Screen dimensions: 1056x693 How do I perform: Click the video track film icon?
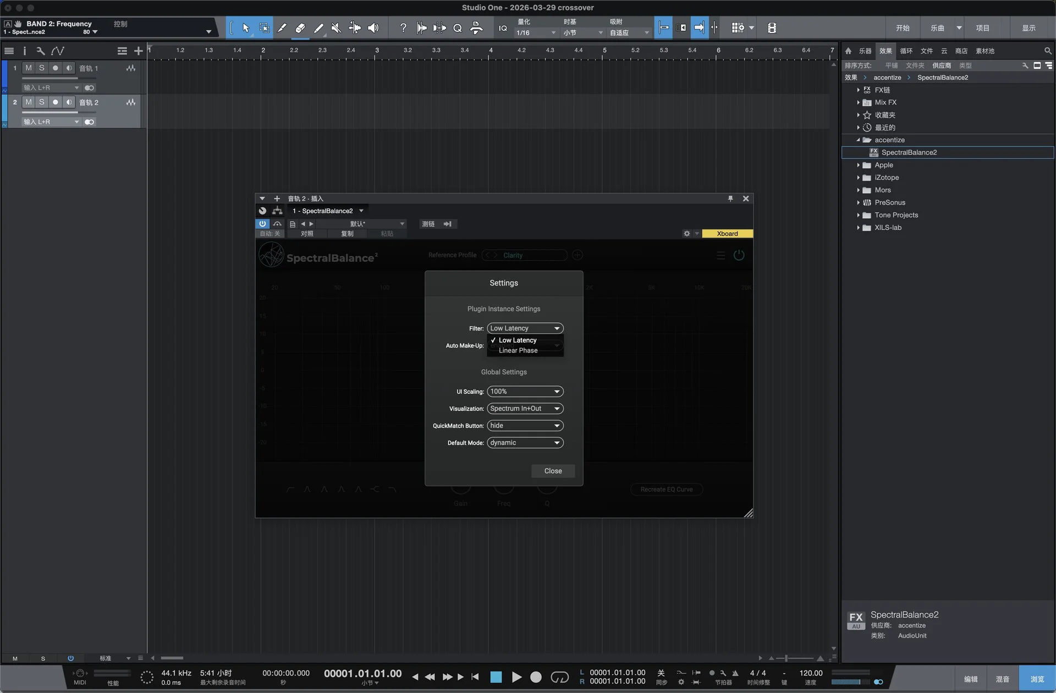coord(772,28)
